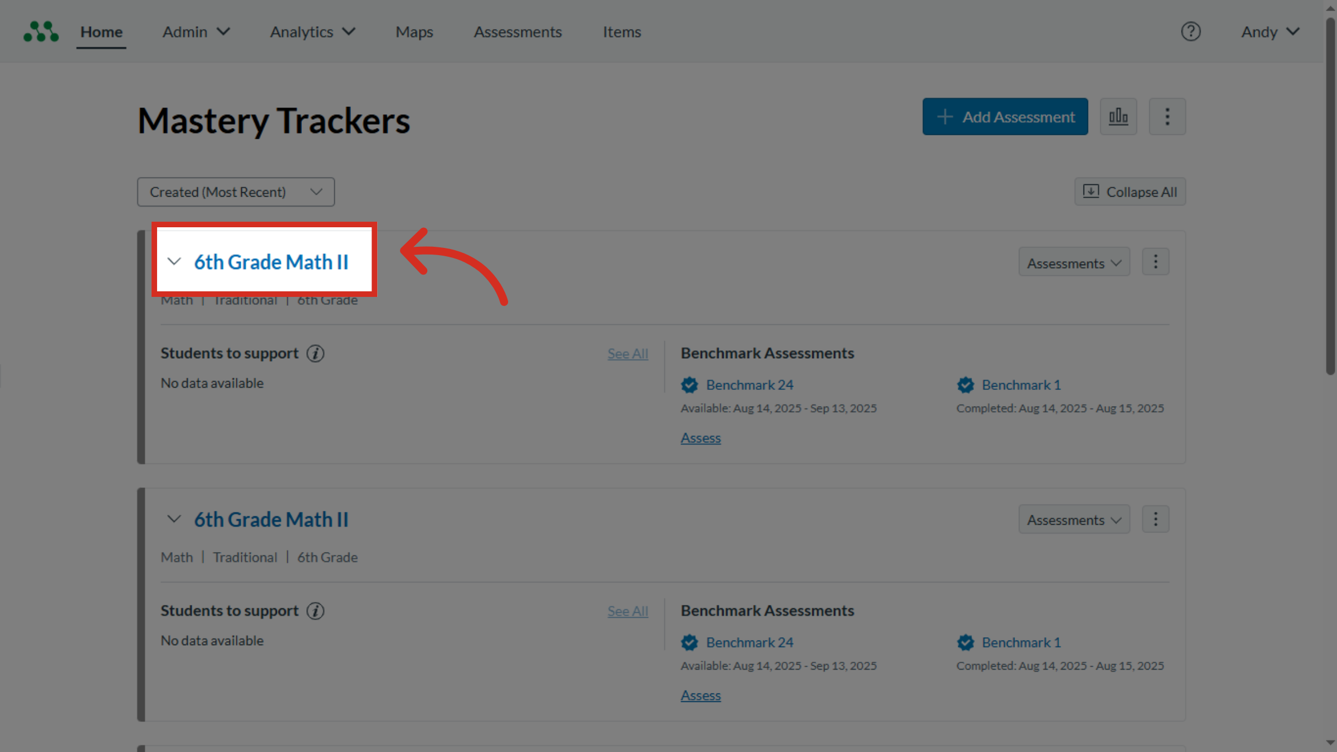Open the See All students link
1337x752 pixels.
coord(627,353)
